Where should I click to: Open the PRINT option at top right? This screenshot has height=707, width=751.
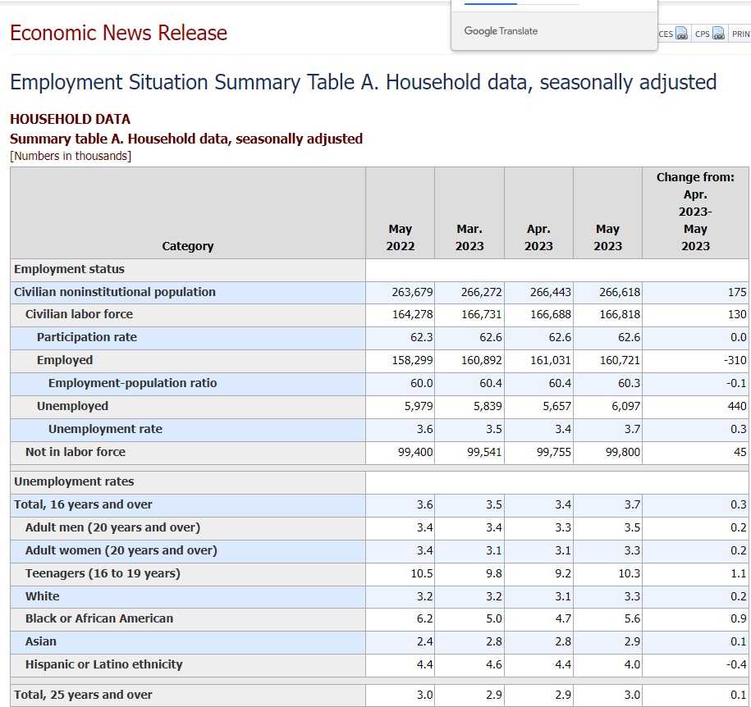click(x=740, y=34)
